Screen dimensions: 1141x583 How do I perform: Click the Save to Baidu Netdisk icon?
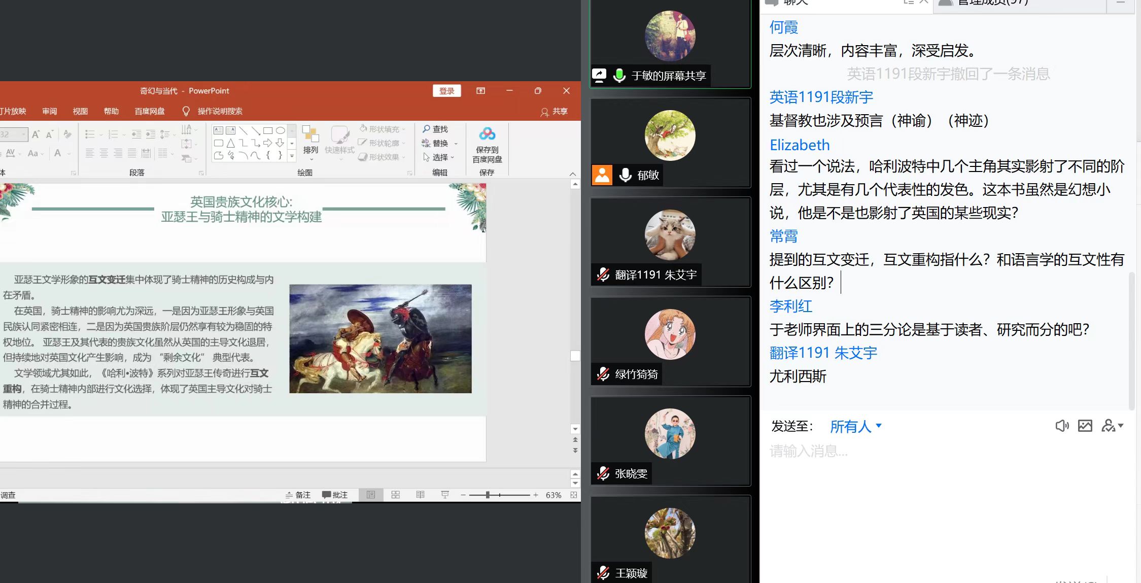tap(487, 134)
